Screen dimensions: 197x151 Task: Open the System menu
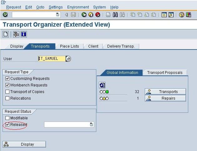tap(99, 7)
